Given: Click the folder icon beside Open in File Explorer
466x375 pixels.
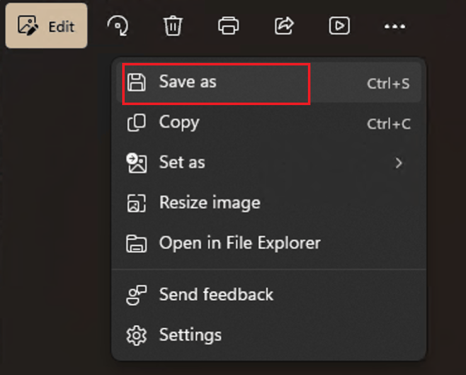Looking at the screenshot, I should [x=137, y=243].
